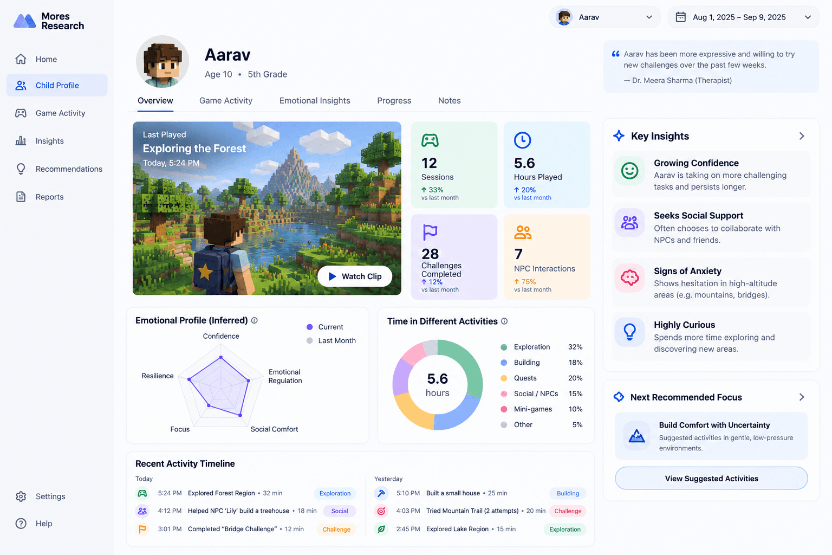This screenshot has width=832, height=555.
Task: Switch to the Game Activity tab
Action: coord(226,101)
